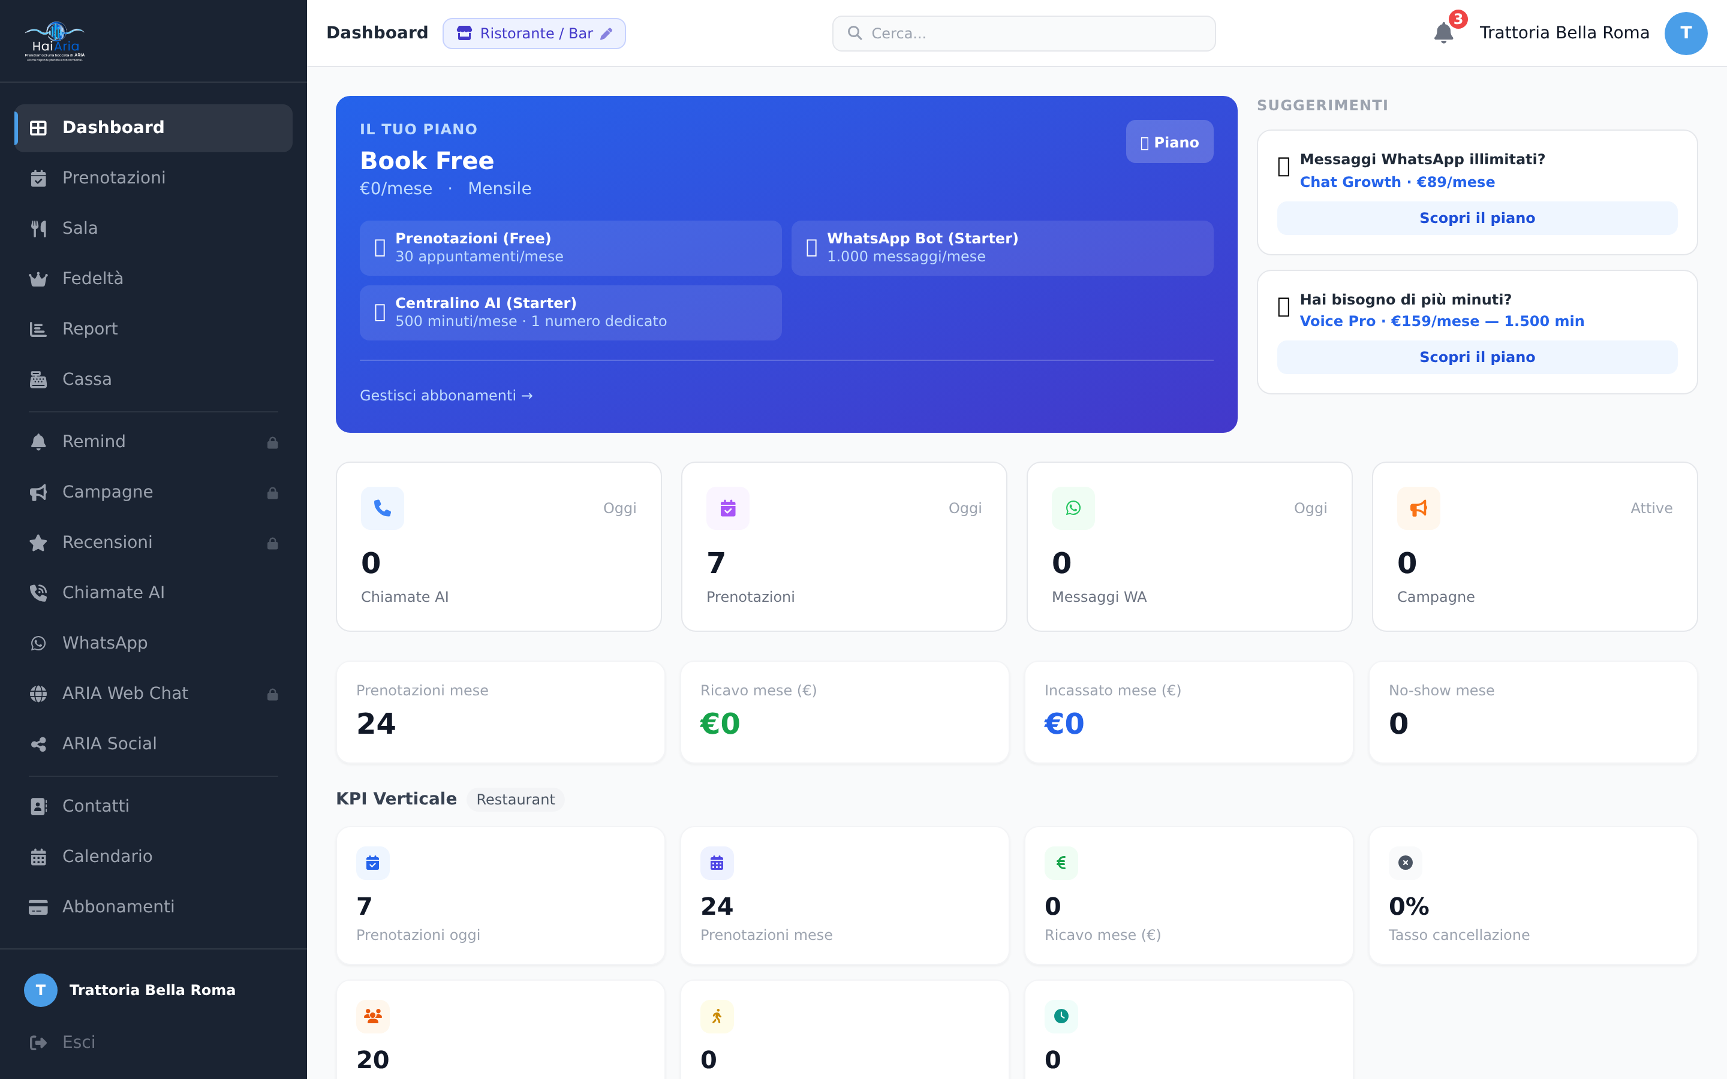
Task: Click the Prenotazioni oggi KPI calendar icon
Action: pyautogui.click(x=372, y=863)
